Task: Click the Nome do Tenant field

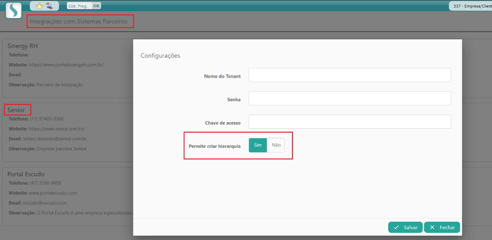Action: pos(349,75)
